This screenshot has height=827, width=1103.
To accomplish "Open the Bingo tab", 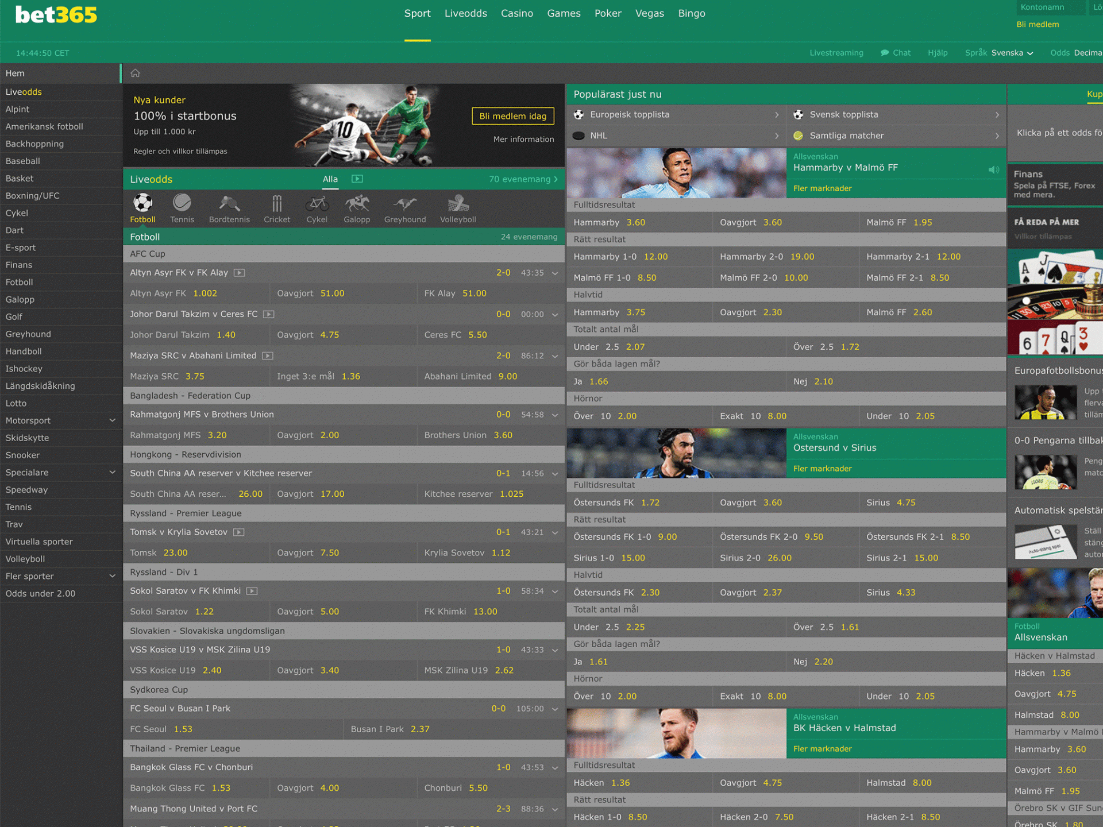I will (691, 13).
